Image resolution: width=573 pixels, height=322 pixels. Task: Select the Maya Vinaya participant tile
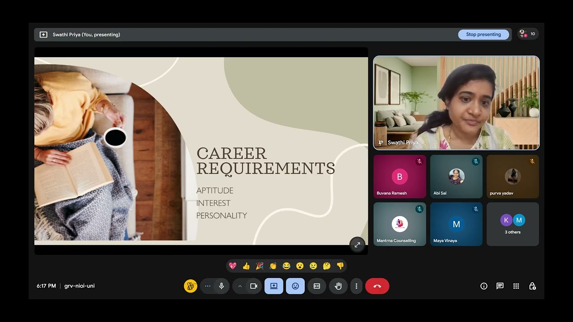(x=456, y=224)
